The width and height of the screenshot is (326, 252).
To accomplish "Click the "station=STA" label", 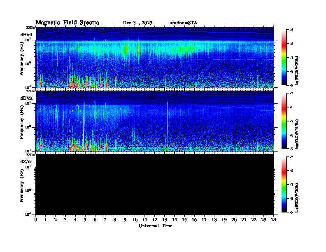I will coord(184,23).
